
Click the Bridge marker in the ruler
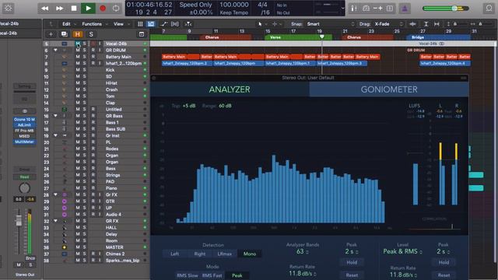439,37
